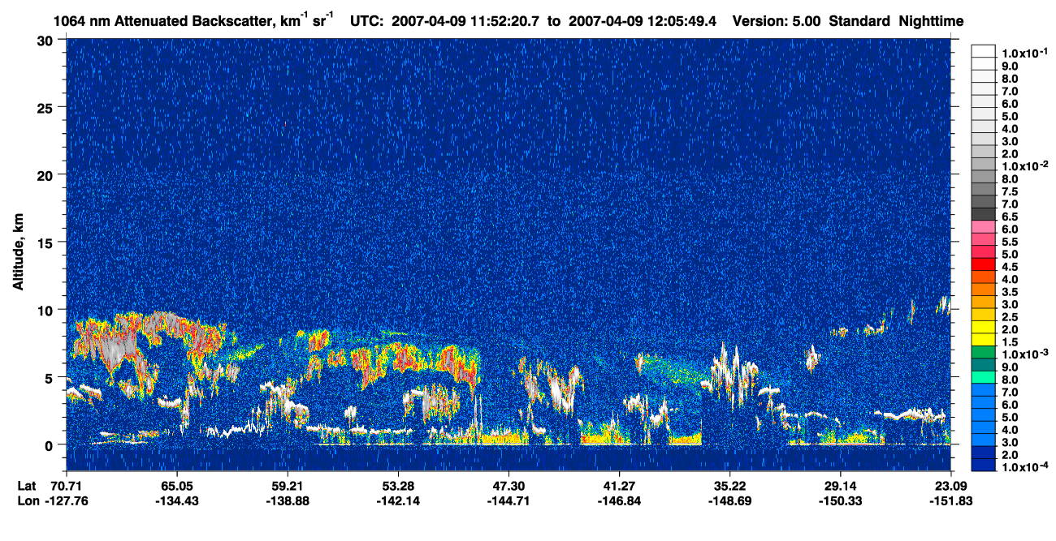Click the colorbar label "1.0x10-4" at bottom
This screenshot has width=1056, height=541.
[x=1024, y=467]
